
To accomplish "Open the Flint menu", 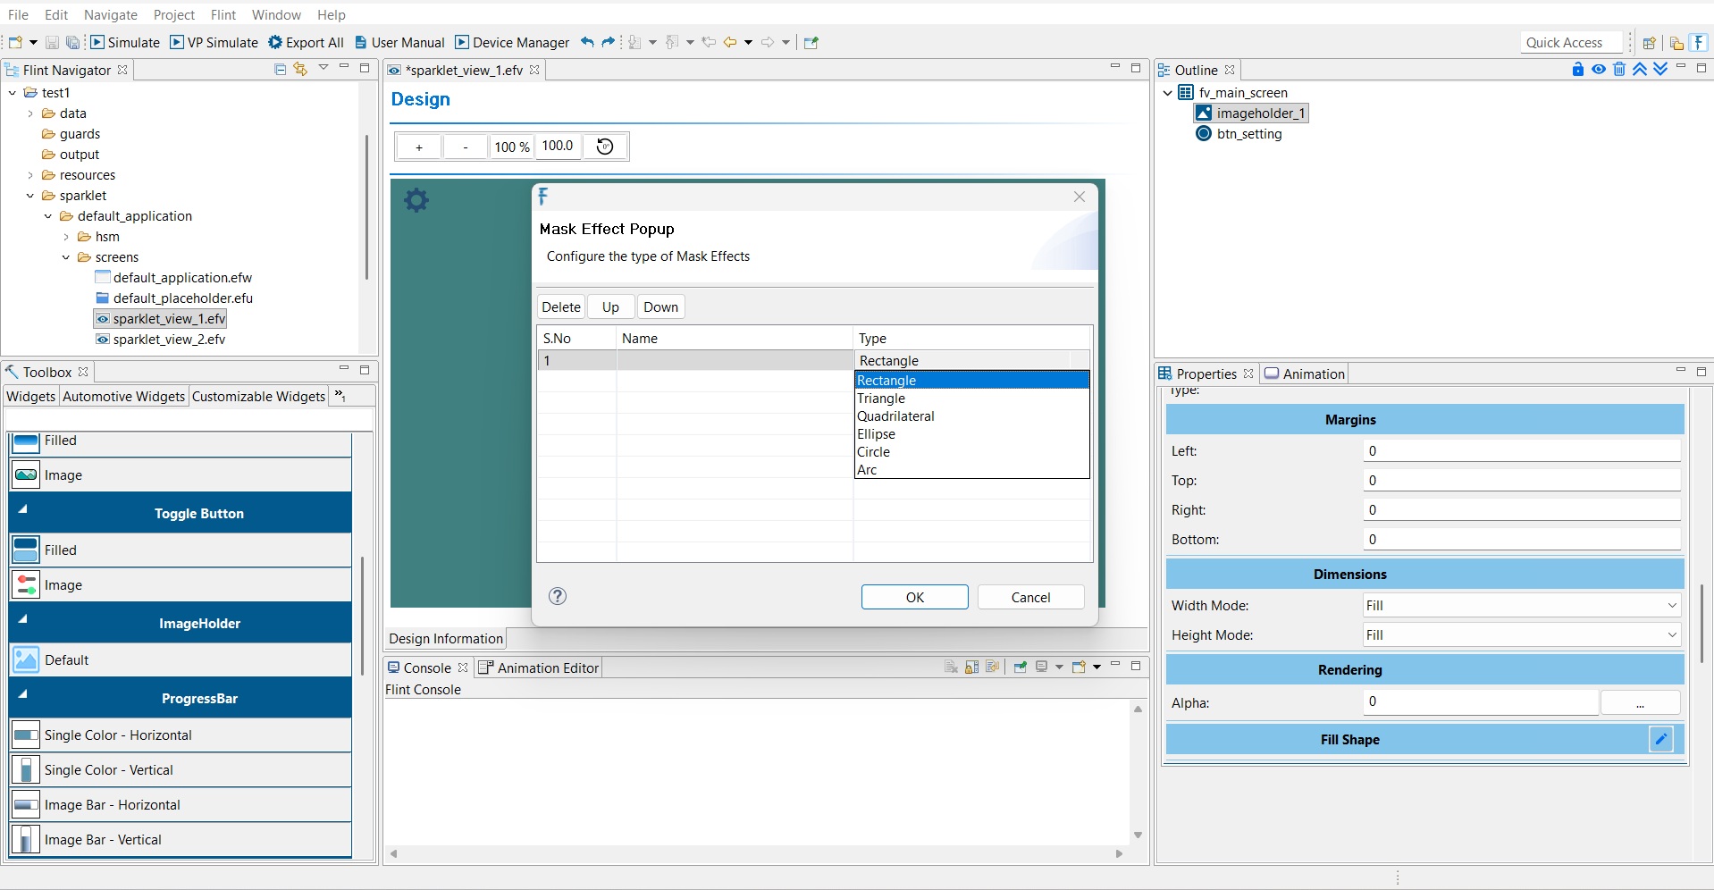I will tap(223, 14).
